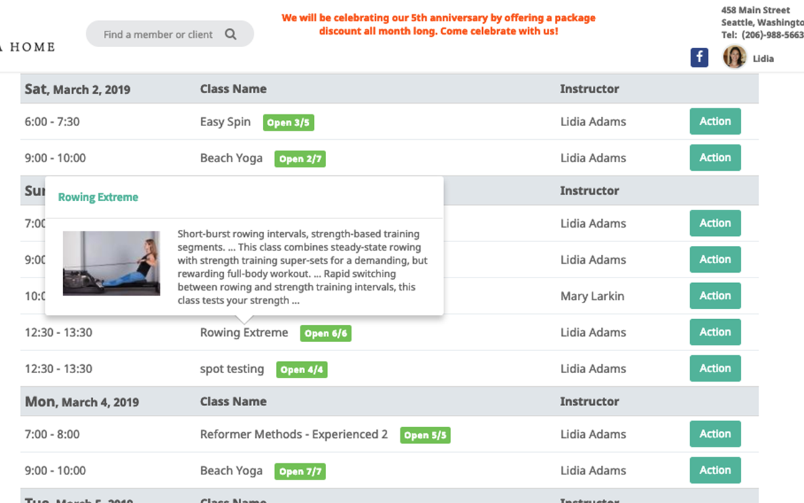This screenshot has height=503, width=804.
Task: Open the Reformer Methods - Experienced 2 class
Action: tap(293, 434)
